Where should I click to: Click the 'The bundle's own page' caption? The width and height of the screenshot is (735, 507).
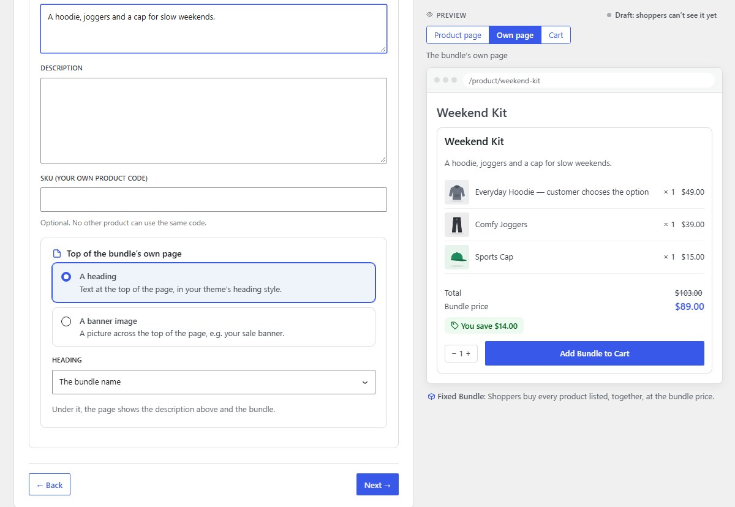(467, 56)
